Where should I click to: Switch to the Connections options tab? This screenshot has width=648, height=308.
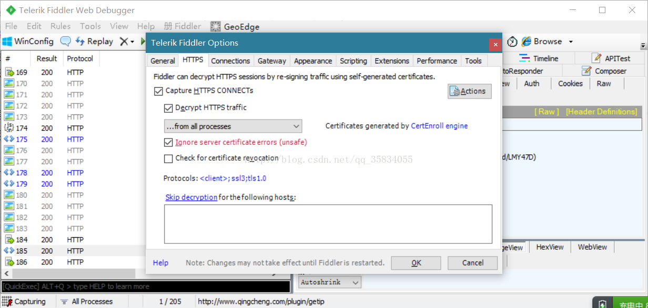click(230, 61)
